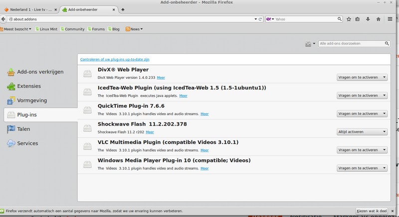
Task: Click the VLC Multimedia Plugin icon
Action: (x=87, y=146)
